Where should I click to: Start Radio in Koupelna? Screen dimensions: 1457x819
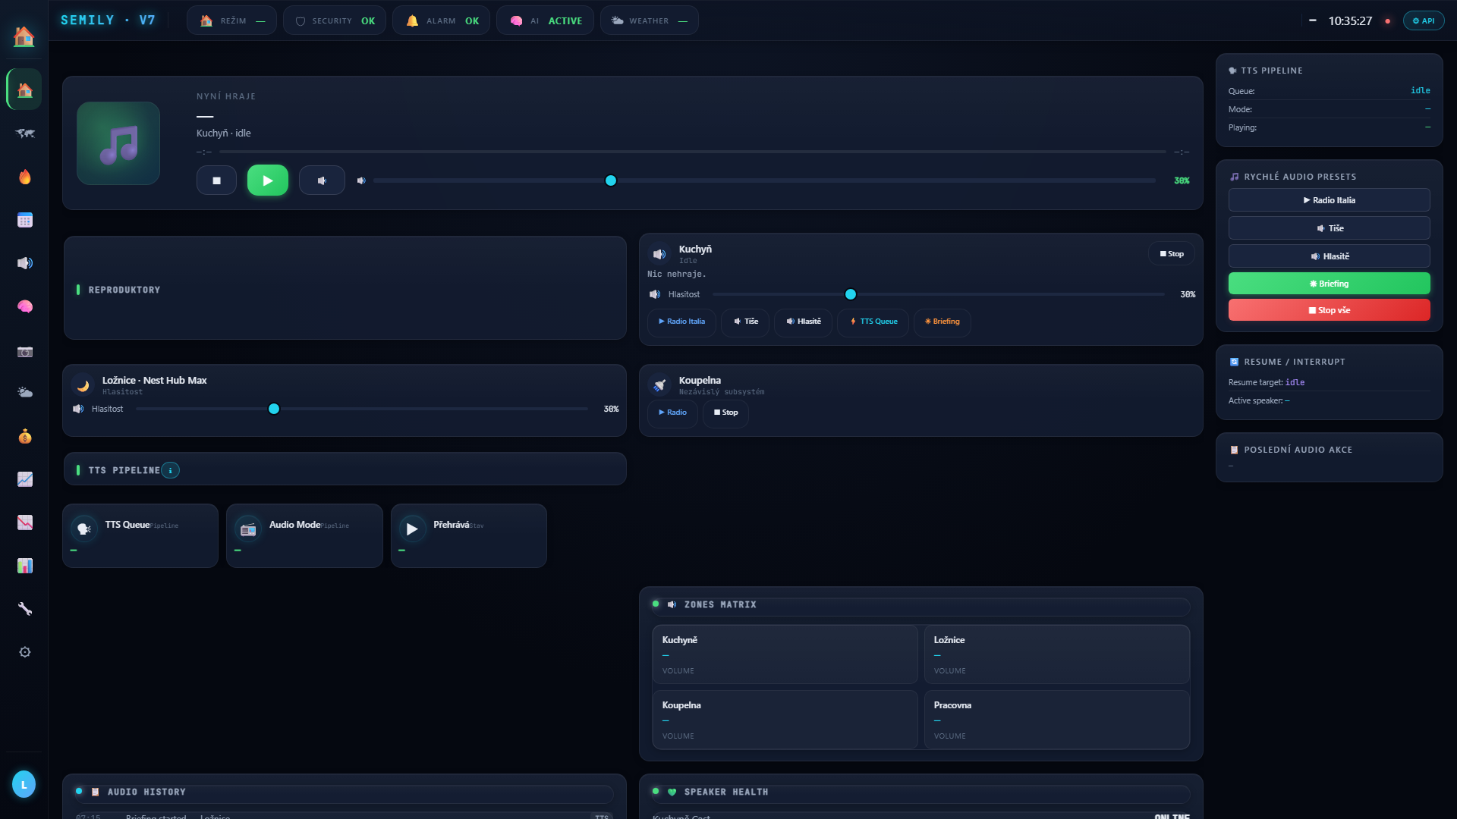coord(672,413)
